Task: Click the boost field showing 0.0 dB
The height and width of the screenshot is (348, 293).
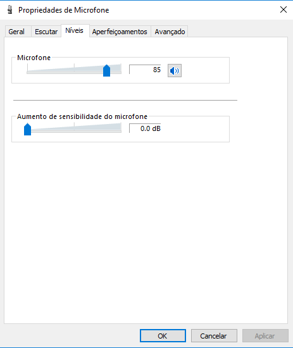Action: coord(145,128)
